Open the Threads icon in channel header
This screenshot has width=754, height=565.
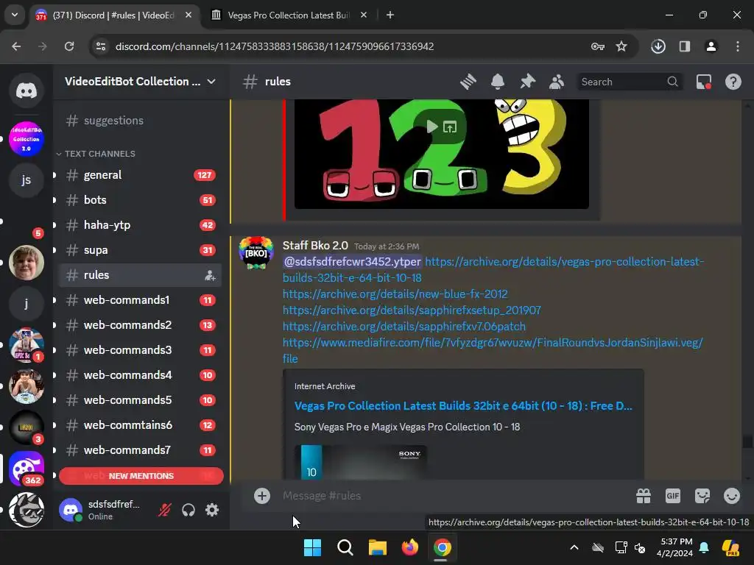[468, 82]
